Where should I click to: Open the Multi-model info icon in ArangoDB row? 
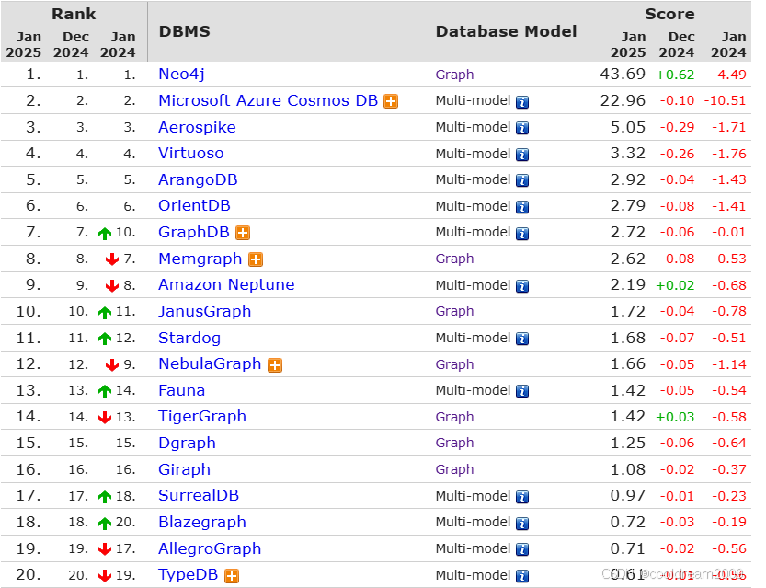[522, 180]
